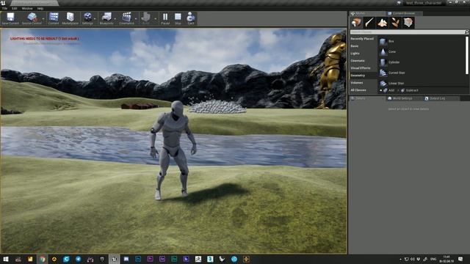Select the Geometry Editing mode icon
The height and width of the screenshot is (264, 470).
(x=408, y=23)
